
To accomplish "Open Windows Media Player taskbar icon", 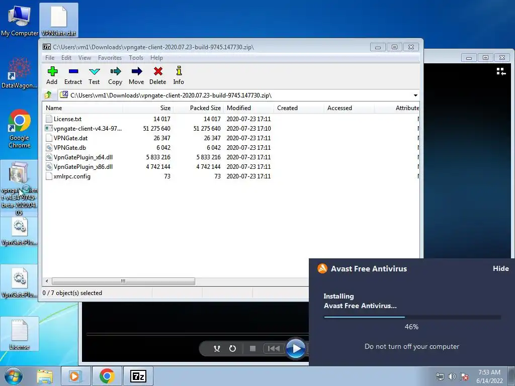I will coord(75,376).
